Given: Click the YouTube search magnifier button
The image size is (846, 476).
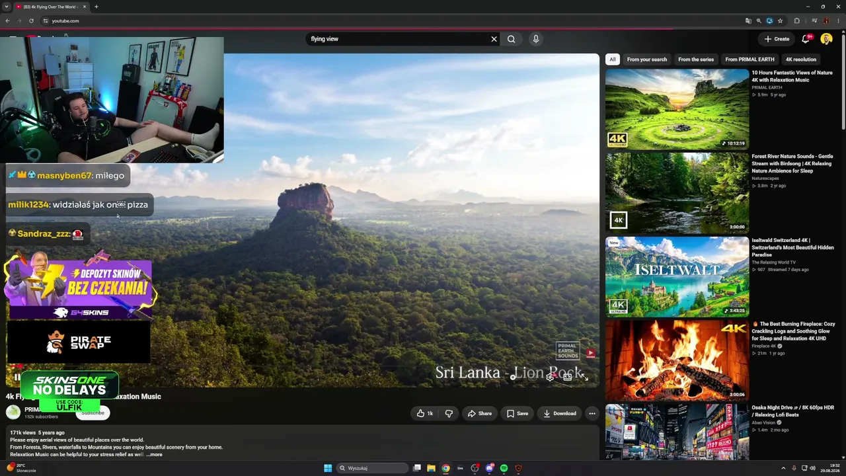Looking at the screenshot, I should 511,39.
